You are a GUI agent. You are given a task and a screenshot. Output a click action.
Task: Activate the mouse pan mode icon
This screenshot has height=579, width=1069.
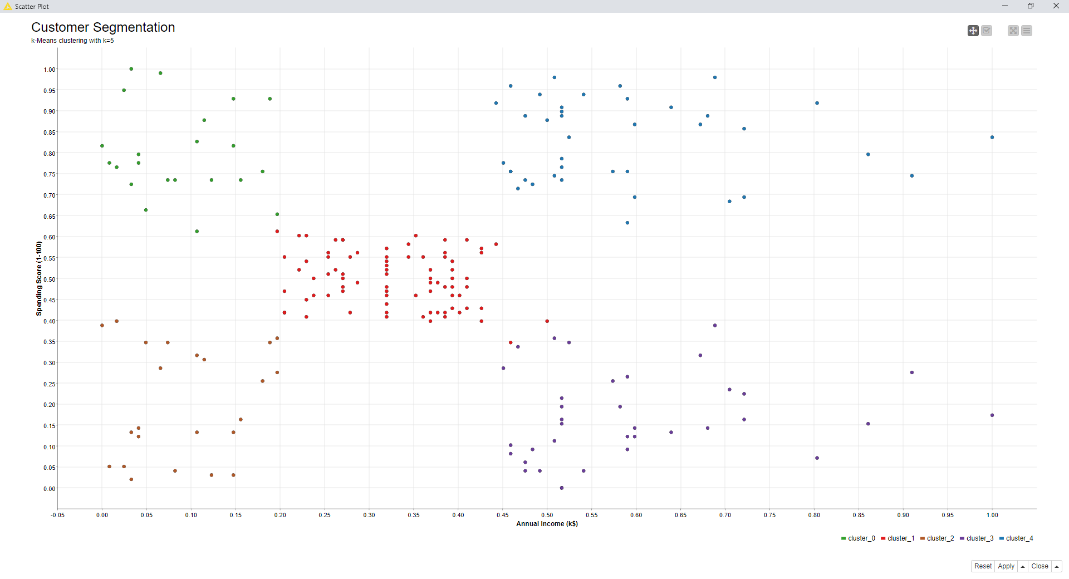973,31
